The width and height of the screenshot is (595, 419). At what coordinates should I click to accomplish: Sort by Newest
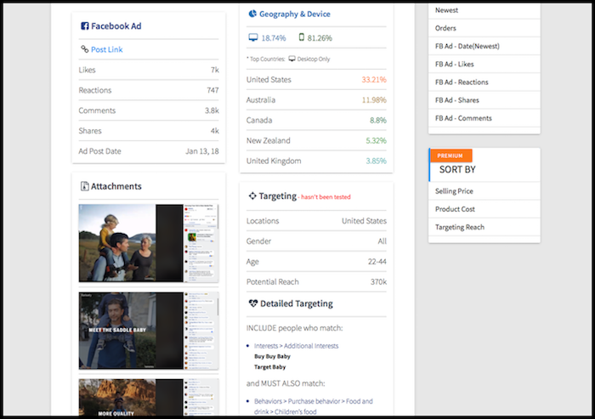click(446, 10)
